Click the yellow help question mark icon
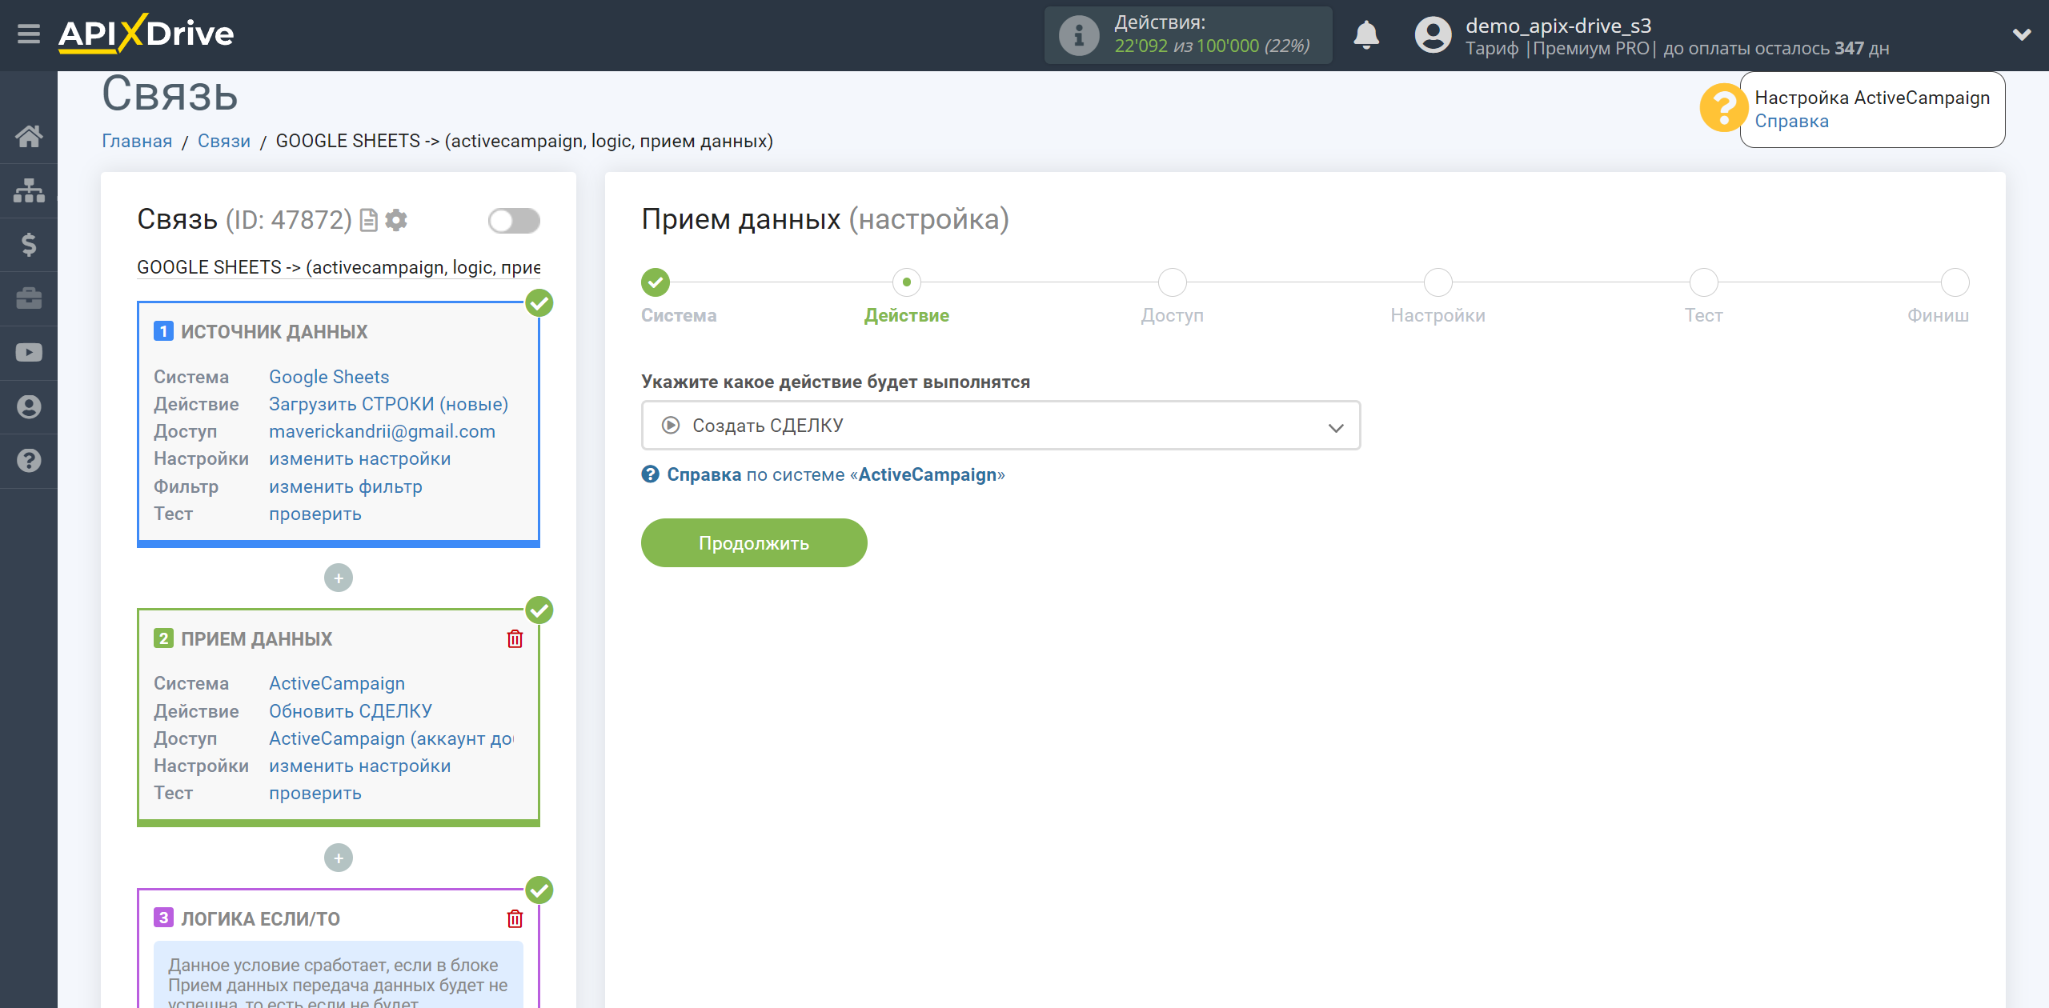The image size is (2049, 1008). pyautogui.click(x=1723, y=108)
